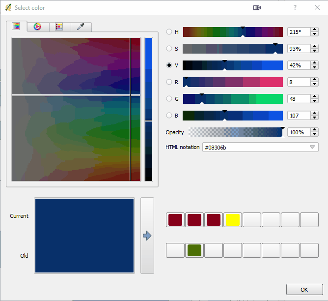
Task: Click the hue 215° input field
Action: (x=299, y=32)
